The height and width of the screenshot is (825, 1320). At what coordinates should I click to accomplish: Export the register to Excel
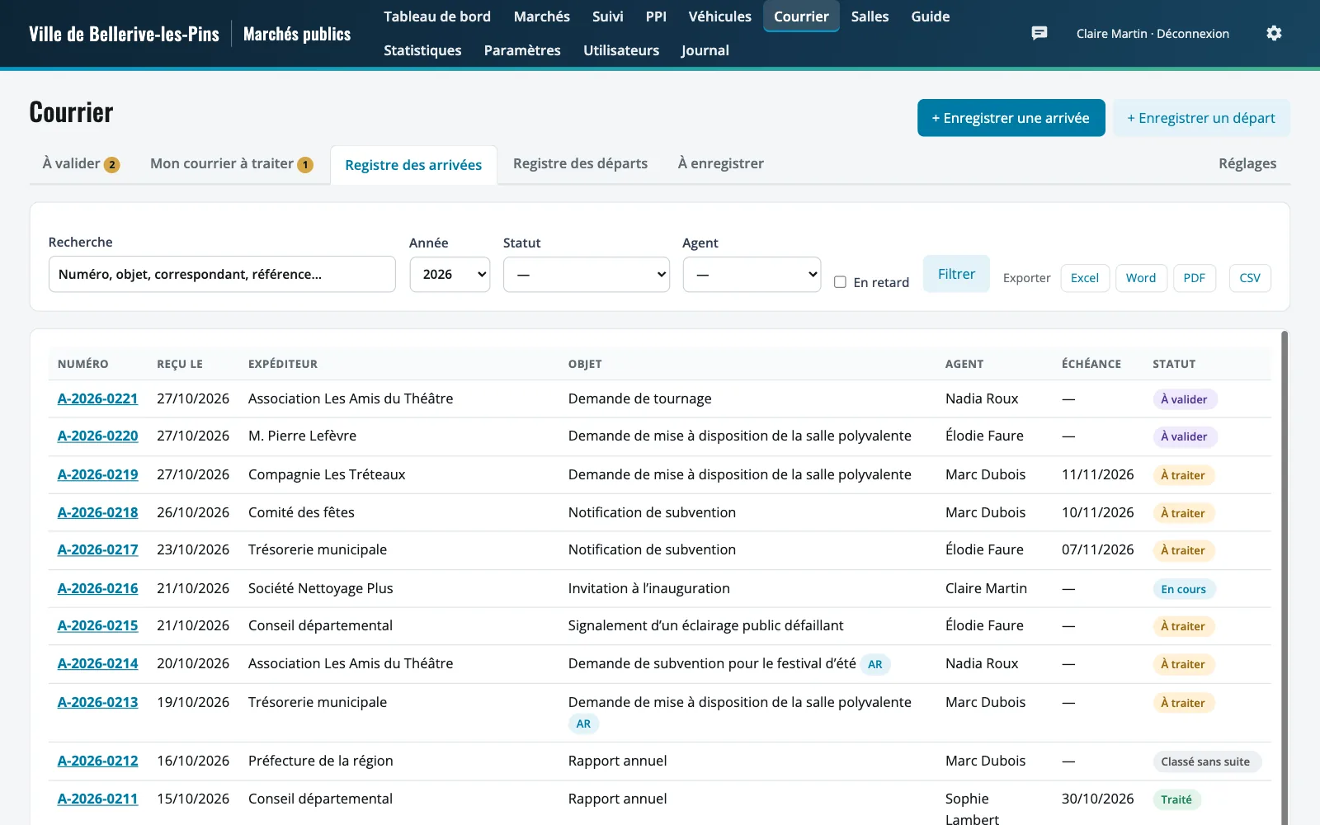pos(1085,278)
